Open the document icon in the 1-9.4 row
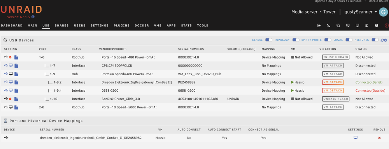Viewport: 389px width, 149px height. point(16,91)
